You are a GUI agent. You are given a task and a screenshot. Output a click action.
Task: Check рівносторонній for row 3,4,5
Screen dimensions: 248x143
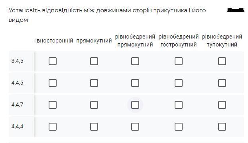tap(53, 61)
